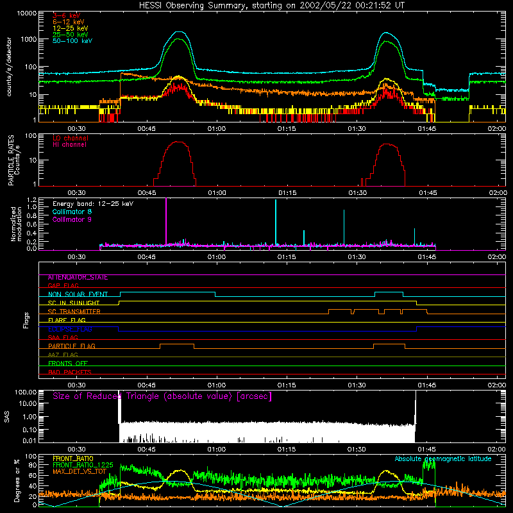Click the BAD_PACKETS flag label
This screenshot has width=513, height=513.
click(70, 372)
